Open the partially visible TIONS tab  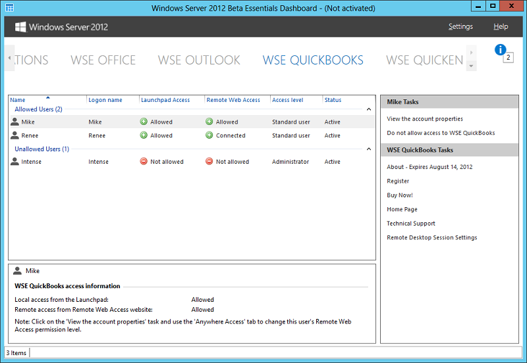click(31, 60)
